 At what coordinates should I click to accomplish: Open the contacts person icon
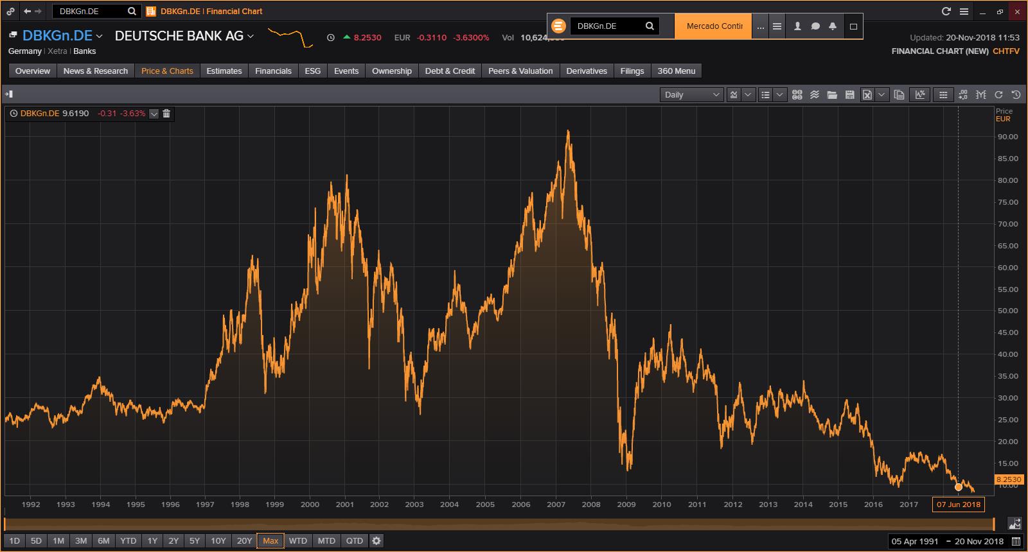tap(797, 26)
